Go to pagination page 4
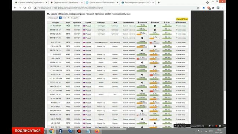This screenshot has height=134, width=238. pos(68,18)
